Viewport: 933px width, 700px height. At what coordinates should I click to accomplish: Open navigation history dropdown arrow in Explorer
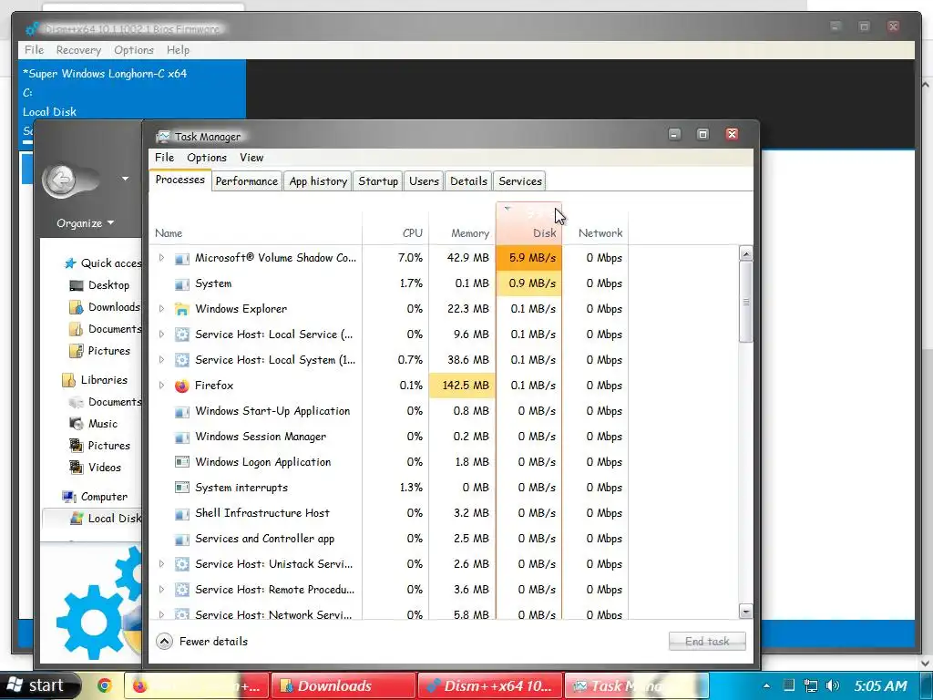(125, 179)
